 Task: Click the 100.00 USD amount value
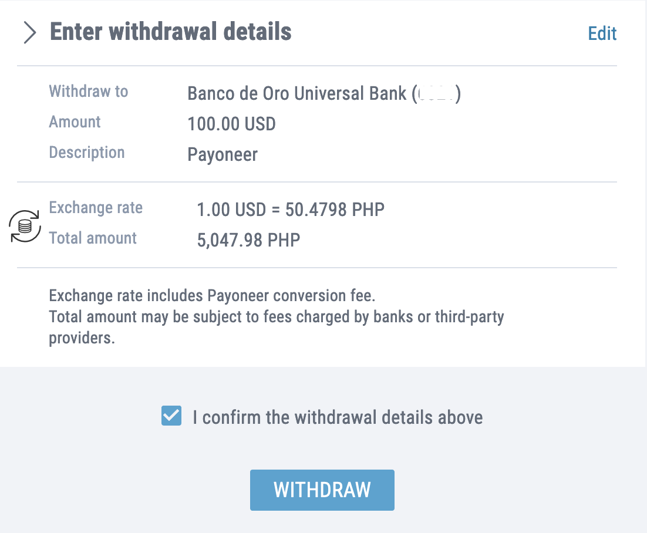coord(231,124)
